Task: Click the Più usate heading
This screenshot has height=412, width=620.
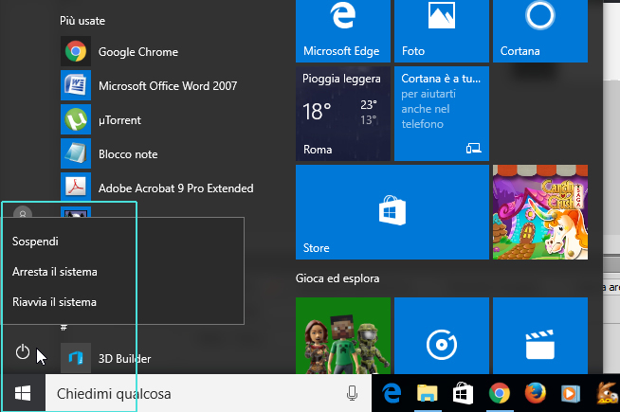Action: [x=82, y=21]
